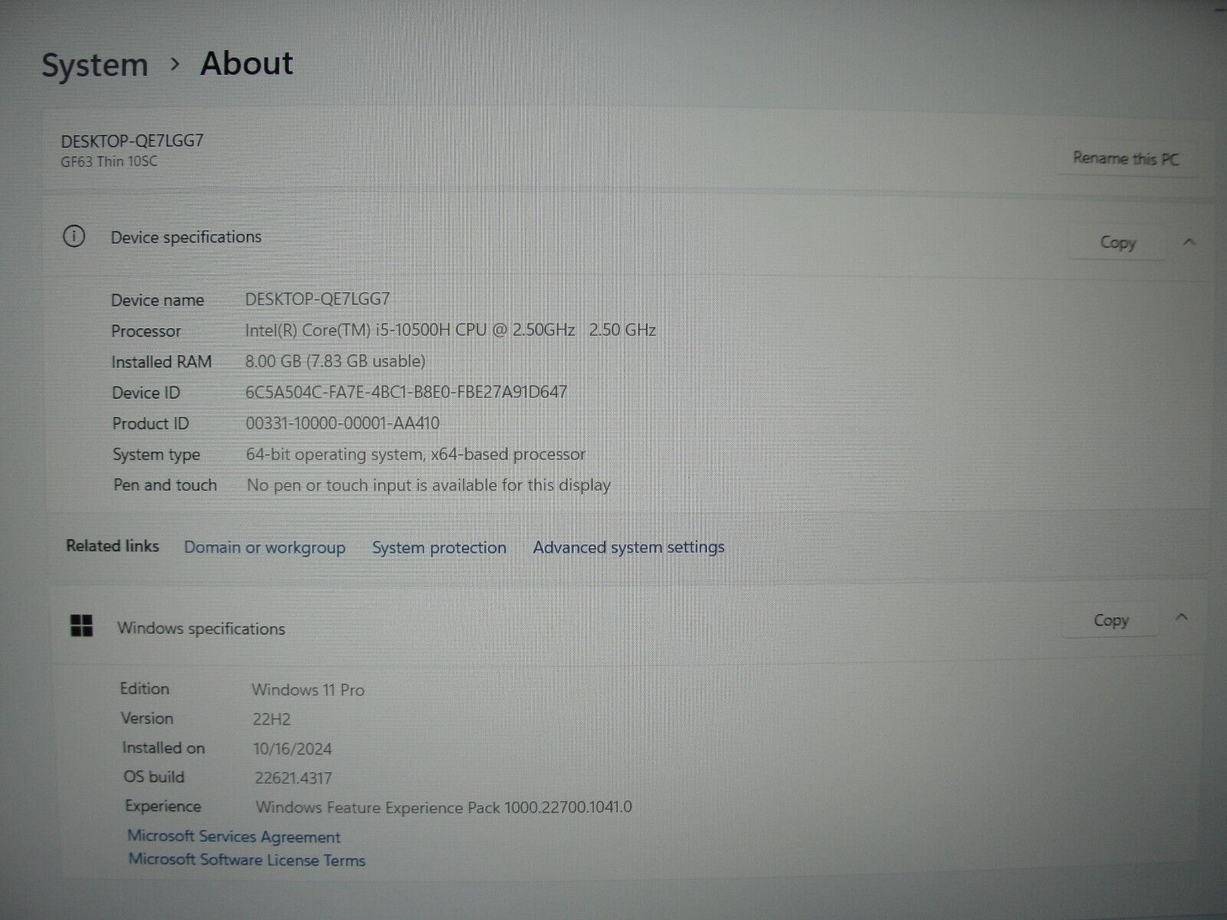The height and width of the screenshot is (920, 1227).
Task: Copy the Device specifications
Action: point(1117,242)
